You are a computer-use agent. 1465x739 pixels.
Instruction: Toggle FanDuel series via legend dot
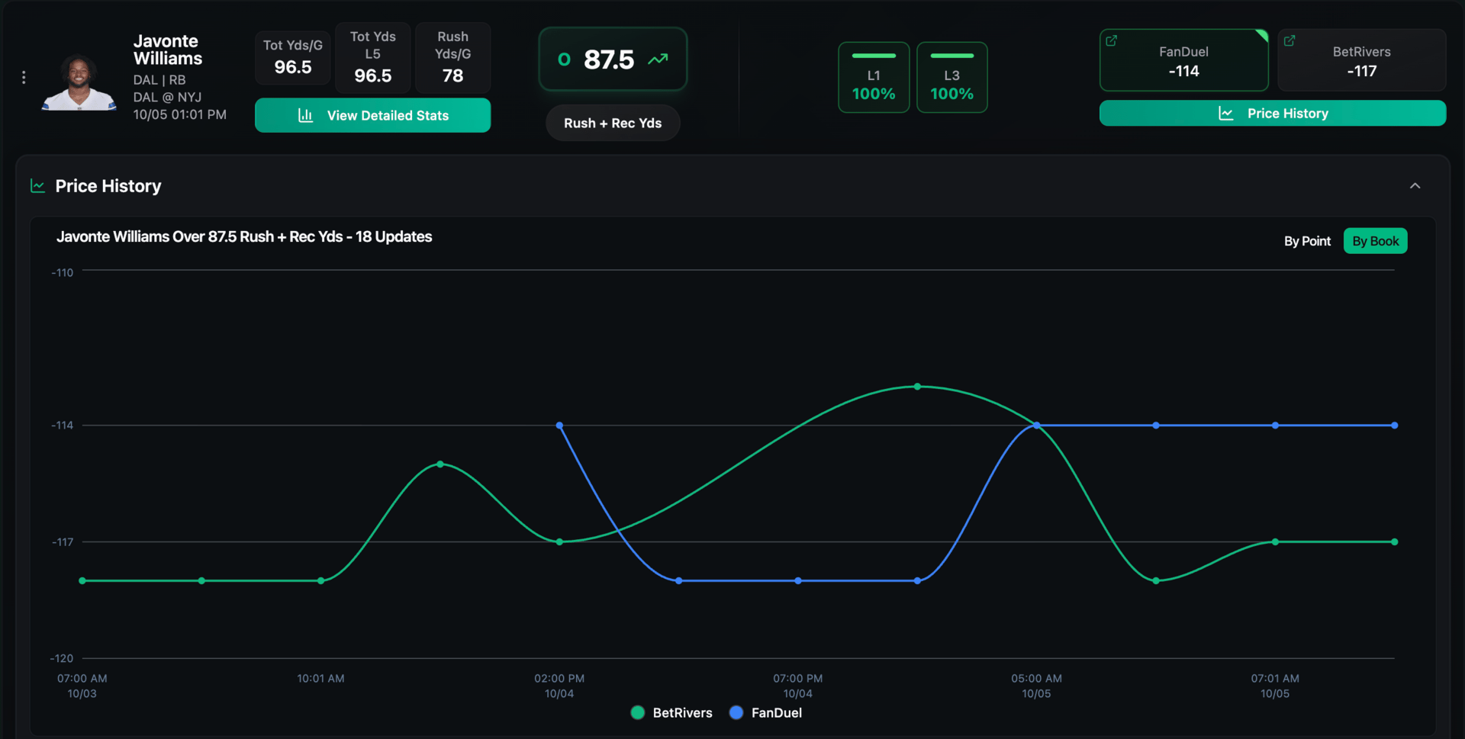tap(736, 712)
